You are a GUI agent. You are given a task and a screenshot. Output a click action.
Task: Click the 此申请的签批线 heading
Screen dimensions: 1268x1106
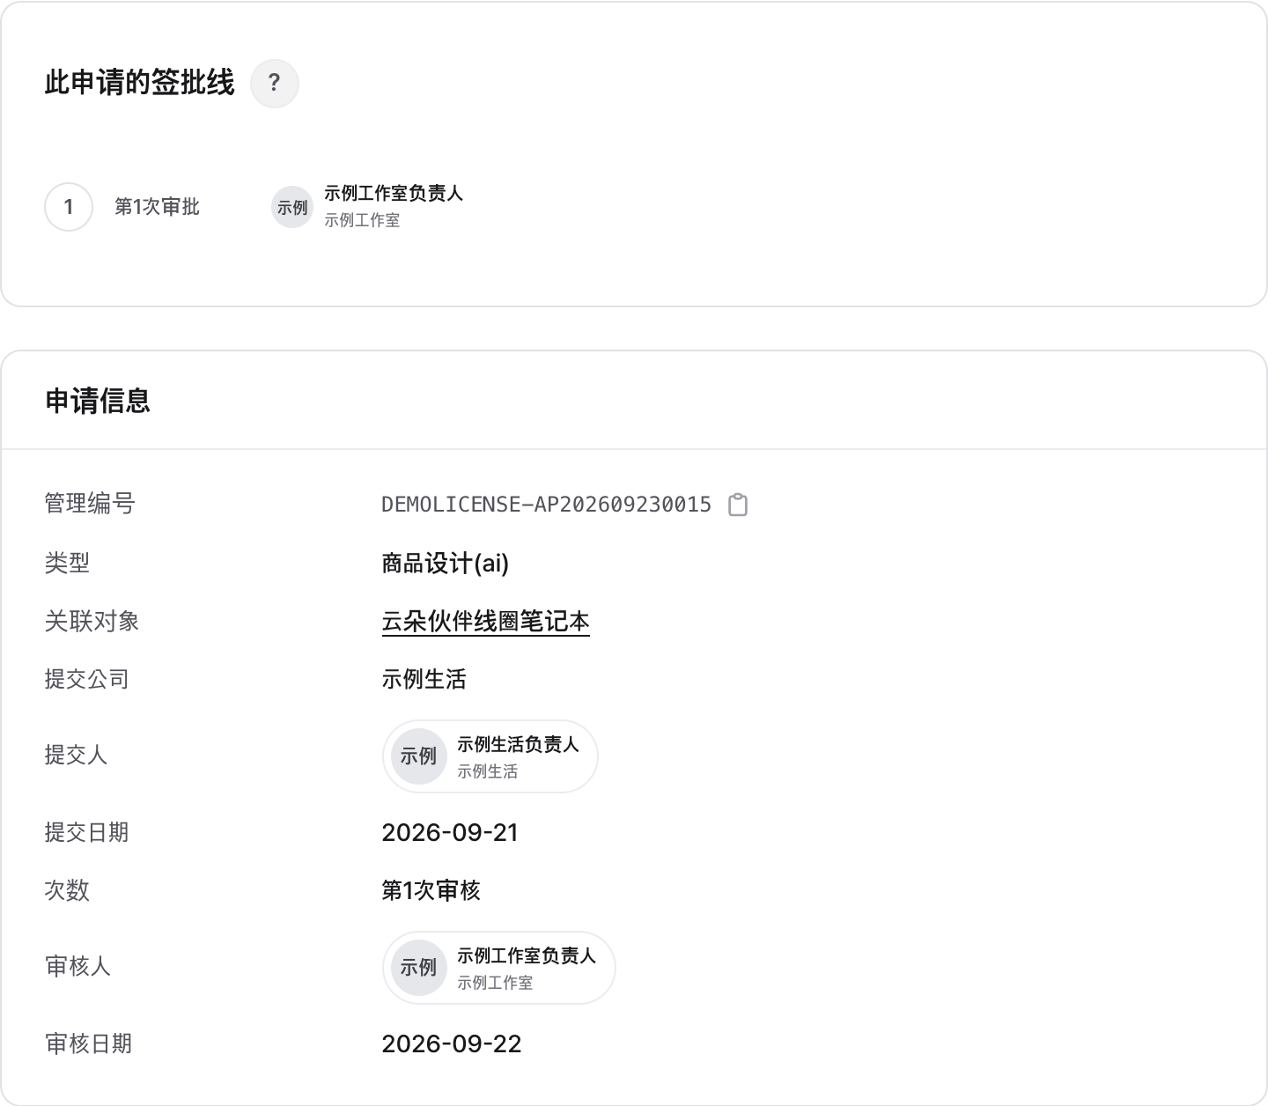[140, 83]
